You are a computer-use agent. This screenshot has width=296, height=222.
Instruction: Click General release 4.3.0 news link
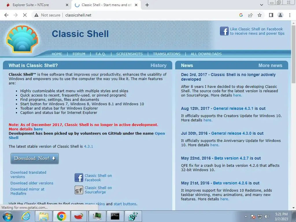click(231, 134)
